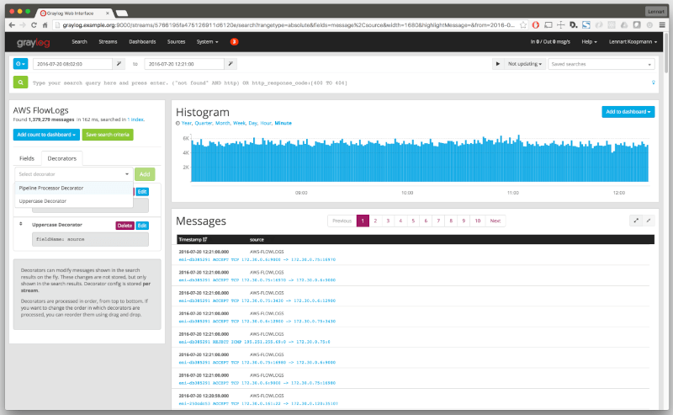This screenshot has height=415, width=673.
Task: Switch to the Fields tab
Action: 27,158
